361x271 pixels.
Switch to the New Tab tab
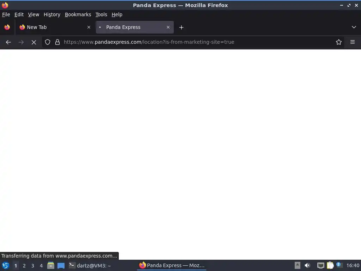click(55, 27)
